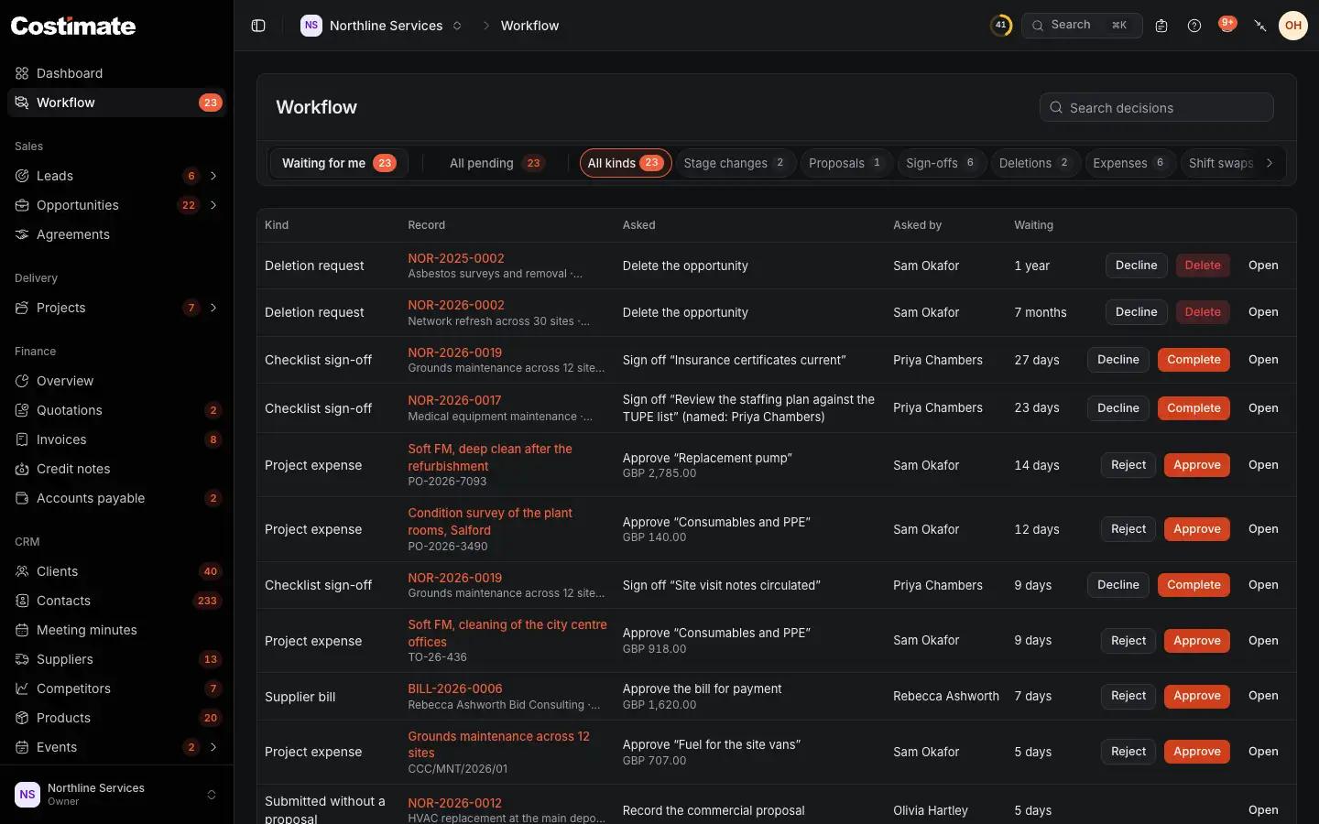Open Agreements in the sidebar
The width and height of the screenshot is (1319, 824).
[x=116, y=234]
